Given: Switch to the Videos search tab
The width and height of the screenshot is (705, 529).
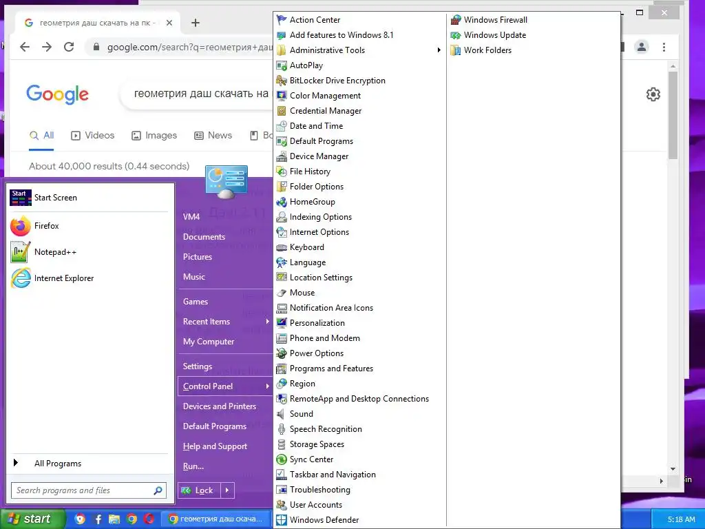Looking at the screenshot, I should click(x=93, y=136).
